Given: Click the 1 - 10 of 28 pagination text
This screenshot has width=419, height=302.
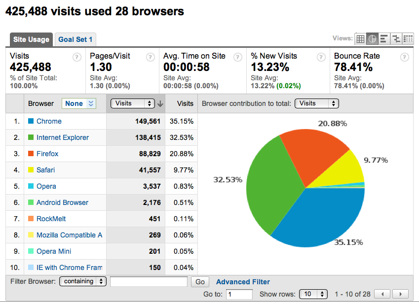Looking at the screenshot, I should (352, 294).
